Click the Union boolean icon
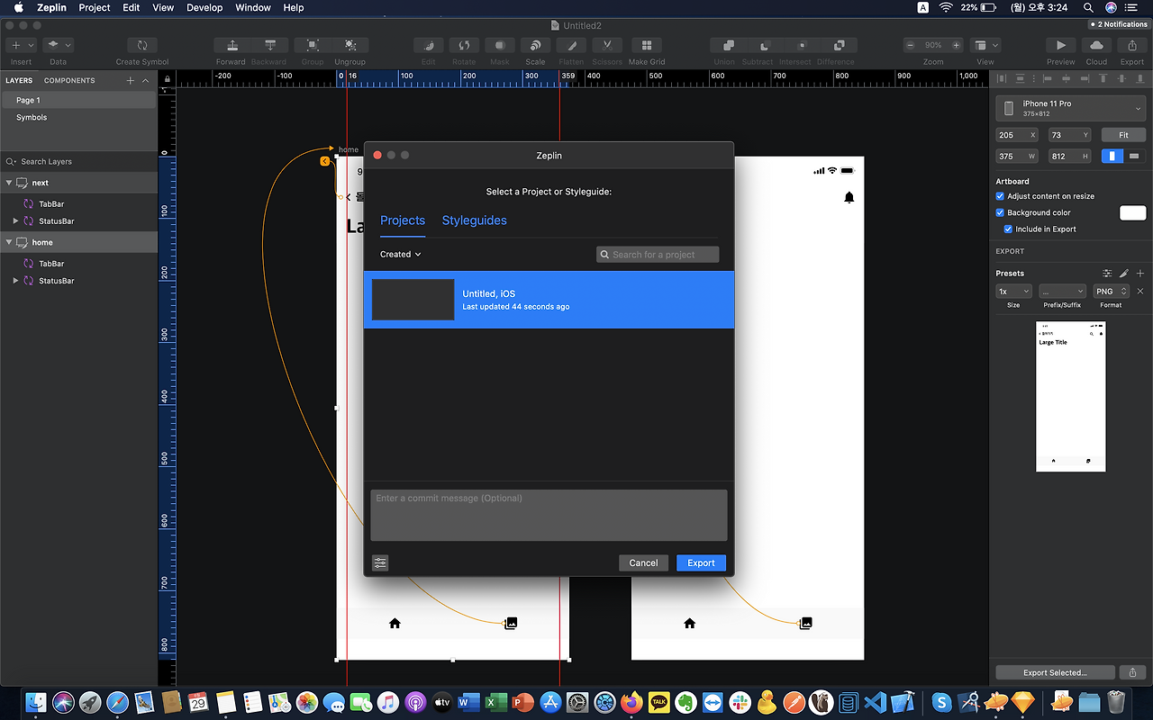Screen dimensions: 1153x720 [x=729, y=45]
